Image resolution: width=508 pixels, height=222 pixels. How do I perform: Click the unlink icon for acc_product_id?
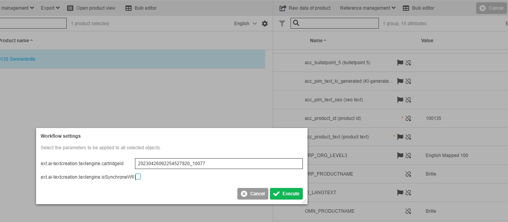tap(408, 118)
